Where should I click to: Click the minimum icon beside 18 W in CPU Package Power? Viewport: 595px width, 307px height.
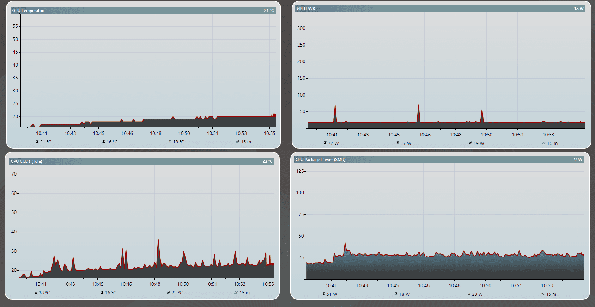click(x=396, y=294)
